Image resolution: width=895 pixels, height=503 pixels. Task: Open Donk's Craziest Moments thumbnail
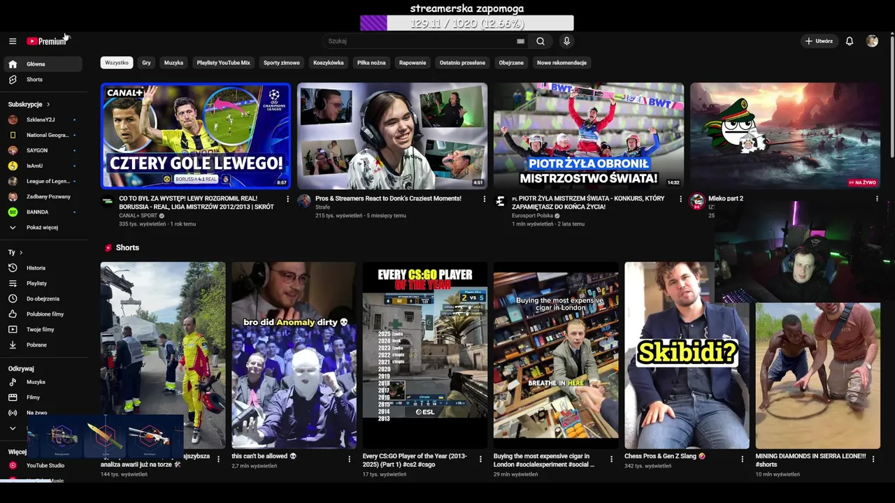point(392,136)
